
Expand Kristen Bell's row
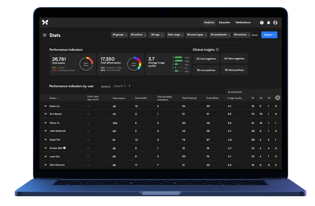46,148
